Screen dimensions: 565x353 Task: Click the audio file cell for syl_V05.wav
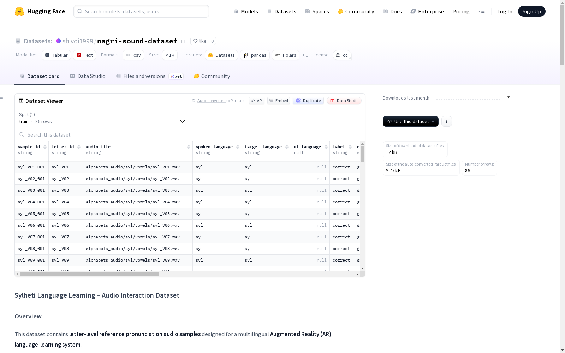[x=138, y=214]
